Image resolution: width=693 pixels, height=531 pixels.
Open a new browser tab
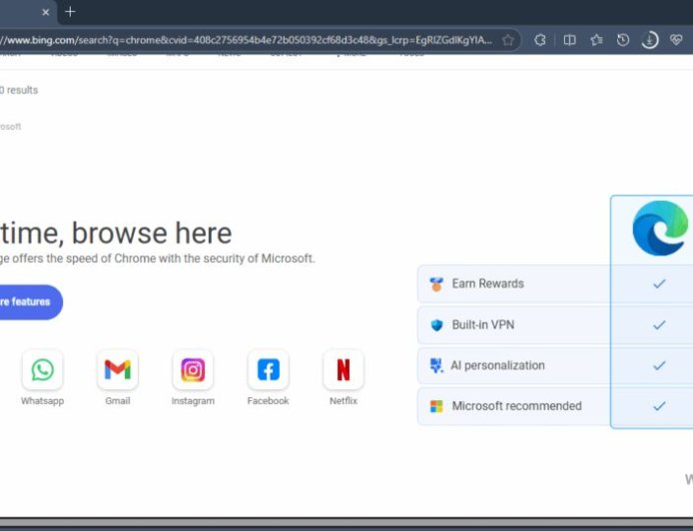[70, 12]
